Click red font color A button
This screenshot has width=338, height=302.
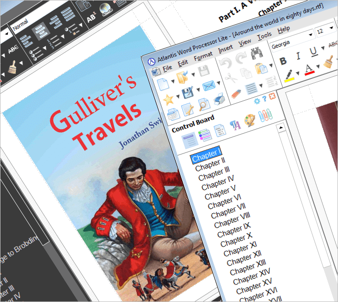[309, 70]
